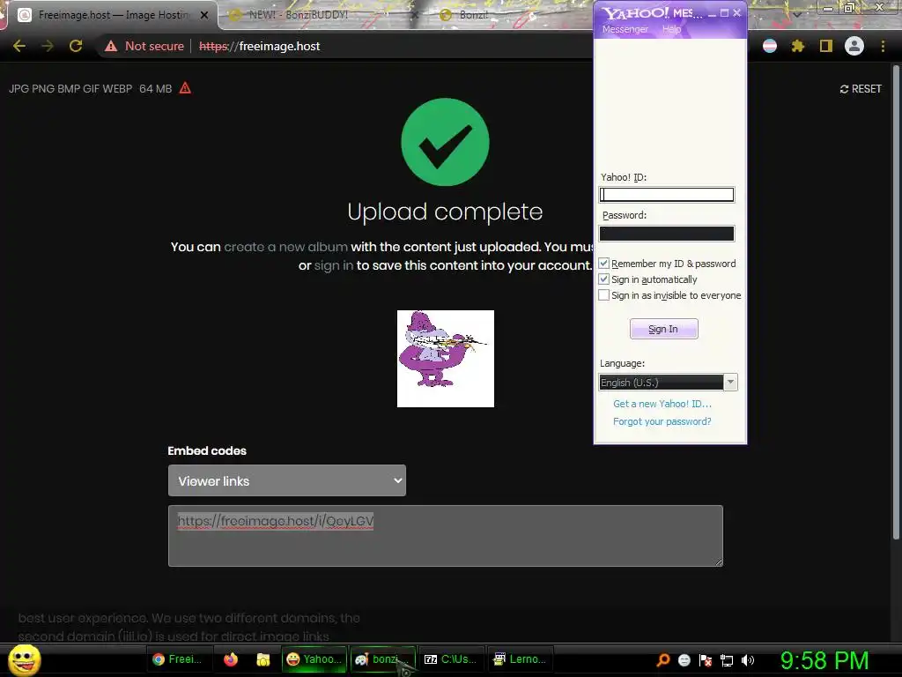Image resolution: width=902 pixels, height=677 pixels.
Task: Click the Sign In button
Action: [664, 329]
